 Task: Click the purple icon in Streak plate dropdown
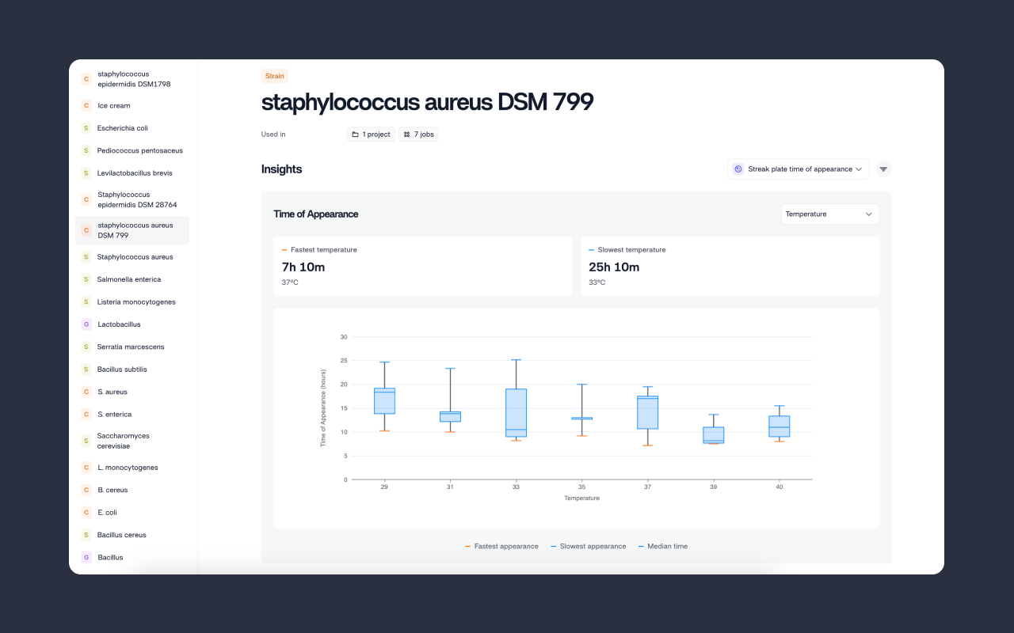click(x=738, y=169)
